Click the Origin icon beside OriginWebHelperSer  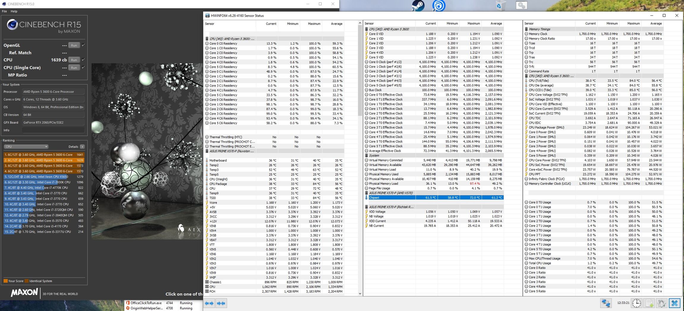128,308
